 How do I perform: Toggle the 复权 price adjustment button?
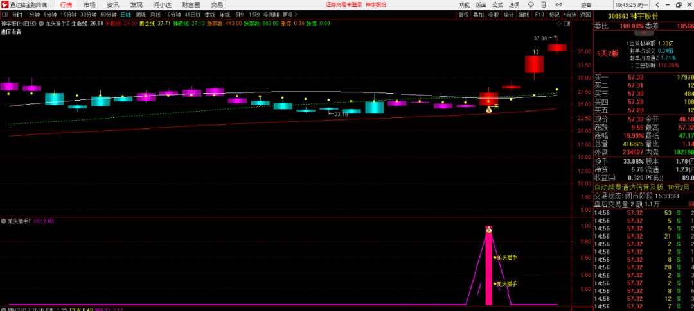463,14
